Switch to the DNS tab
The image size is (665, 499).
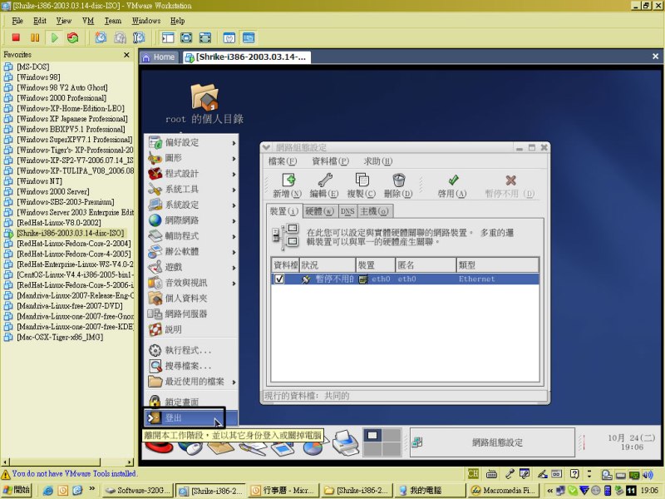[347, 211]
